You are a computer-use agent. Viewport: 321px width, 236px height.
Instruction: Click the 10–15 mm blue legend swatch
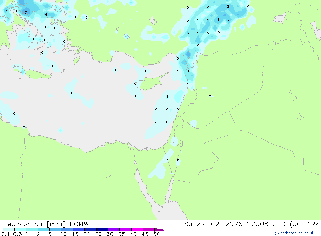pos(67,230)
